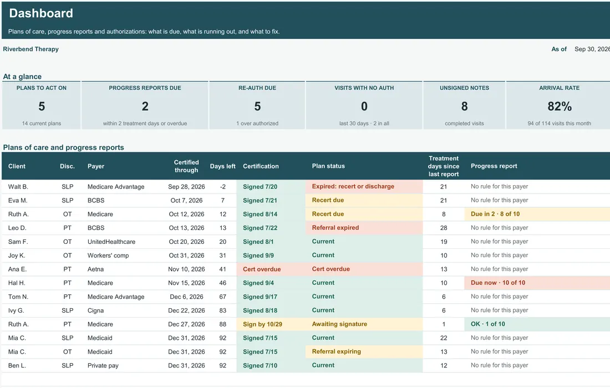Click the Private pay payer cell

(x=103, y=365)
